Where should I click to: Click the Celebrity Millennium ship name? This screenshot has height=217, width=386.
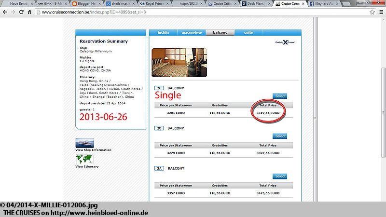point(96,51)
